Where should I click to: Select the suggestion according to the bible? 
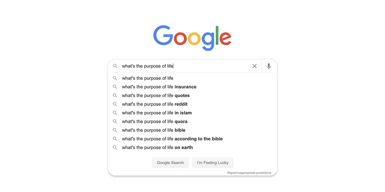(172, 139)
